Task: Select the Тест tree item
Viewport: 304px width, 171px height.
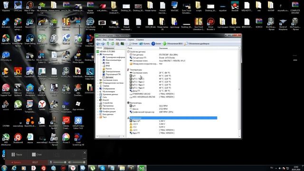Action: click(x=103, y=117)
